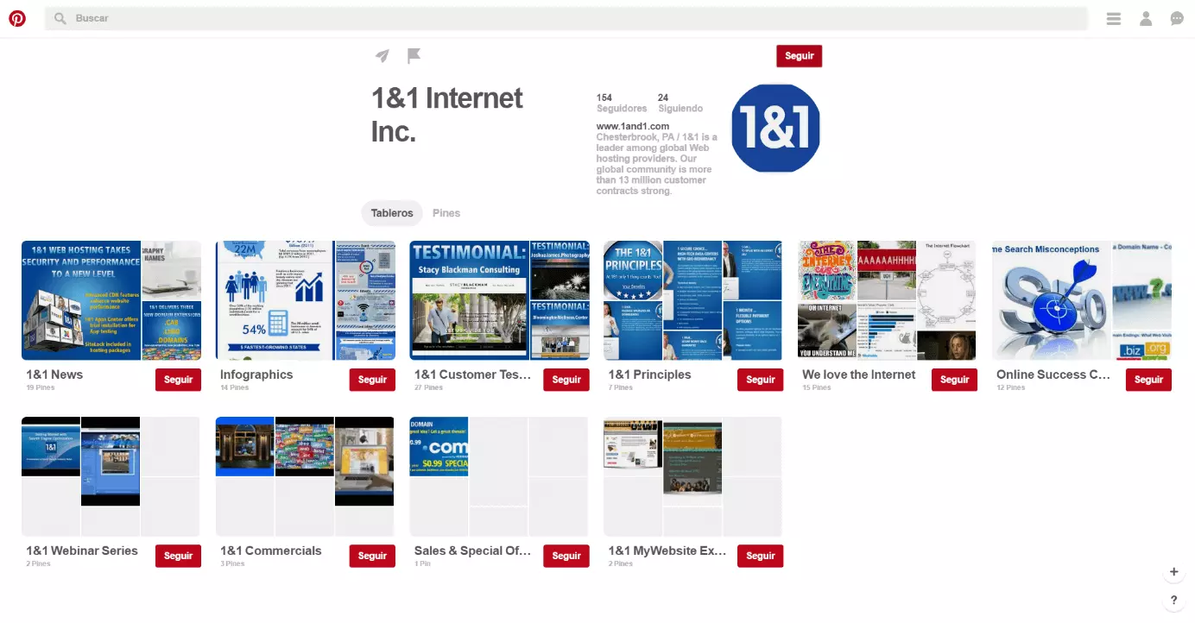This screenshot has height=623, width=1195.
Task: Open the user profile icon
Action: click(1146, 18)
